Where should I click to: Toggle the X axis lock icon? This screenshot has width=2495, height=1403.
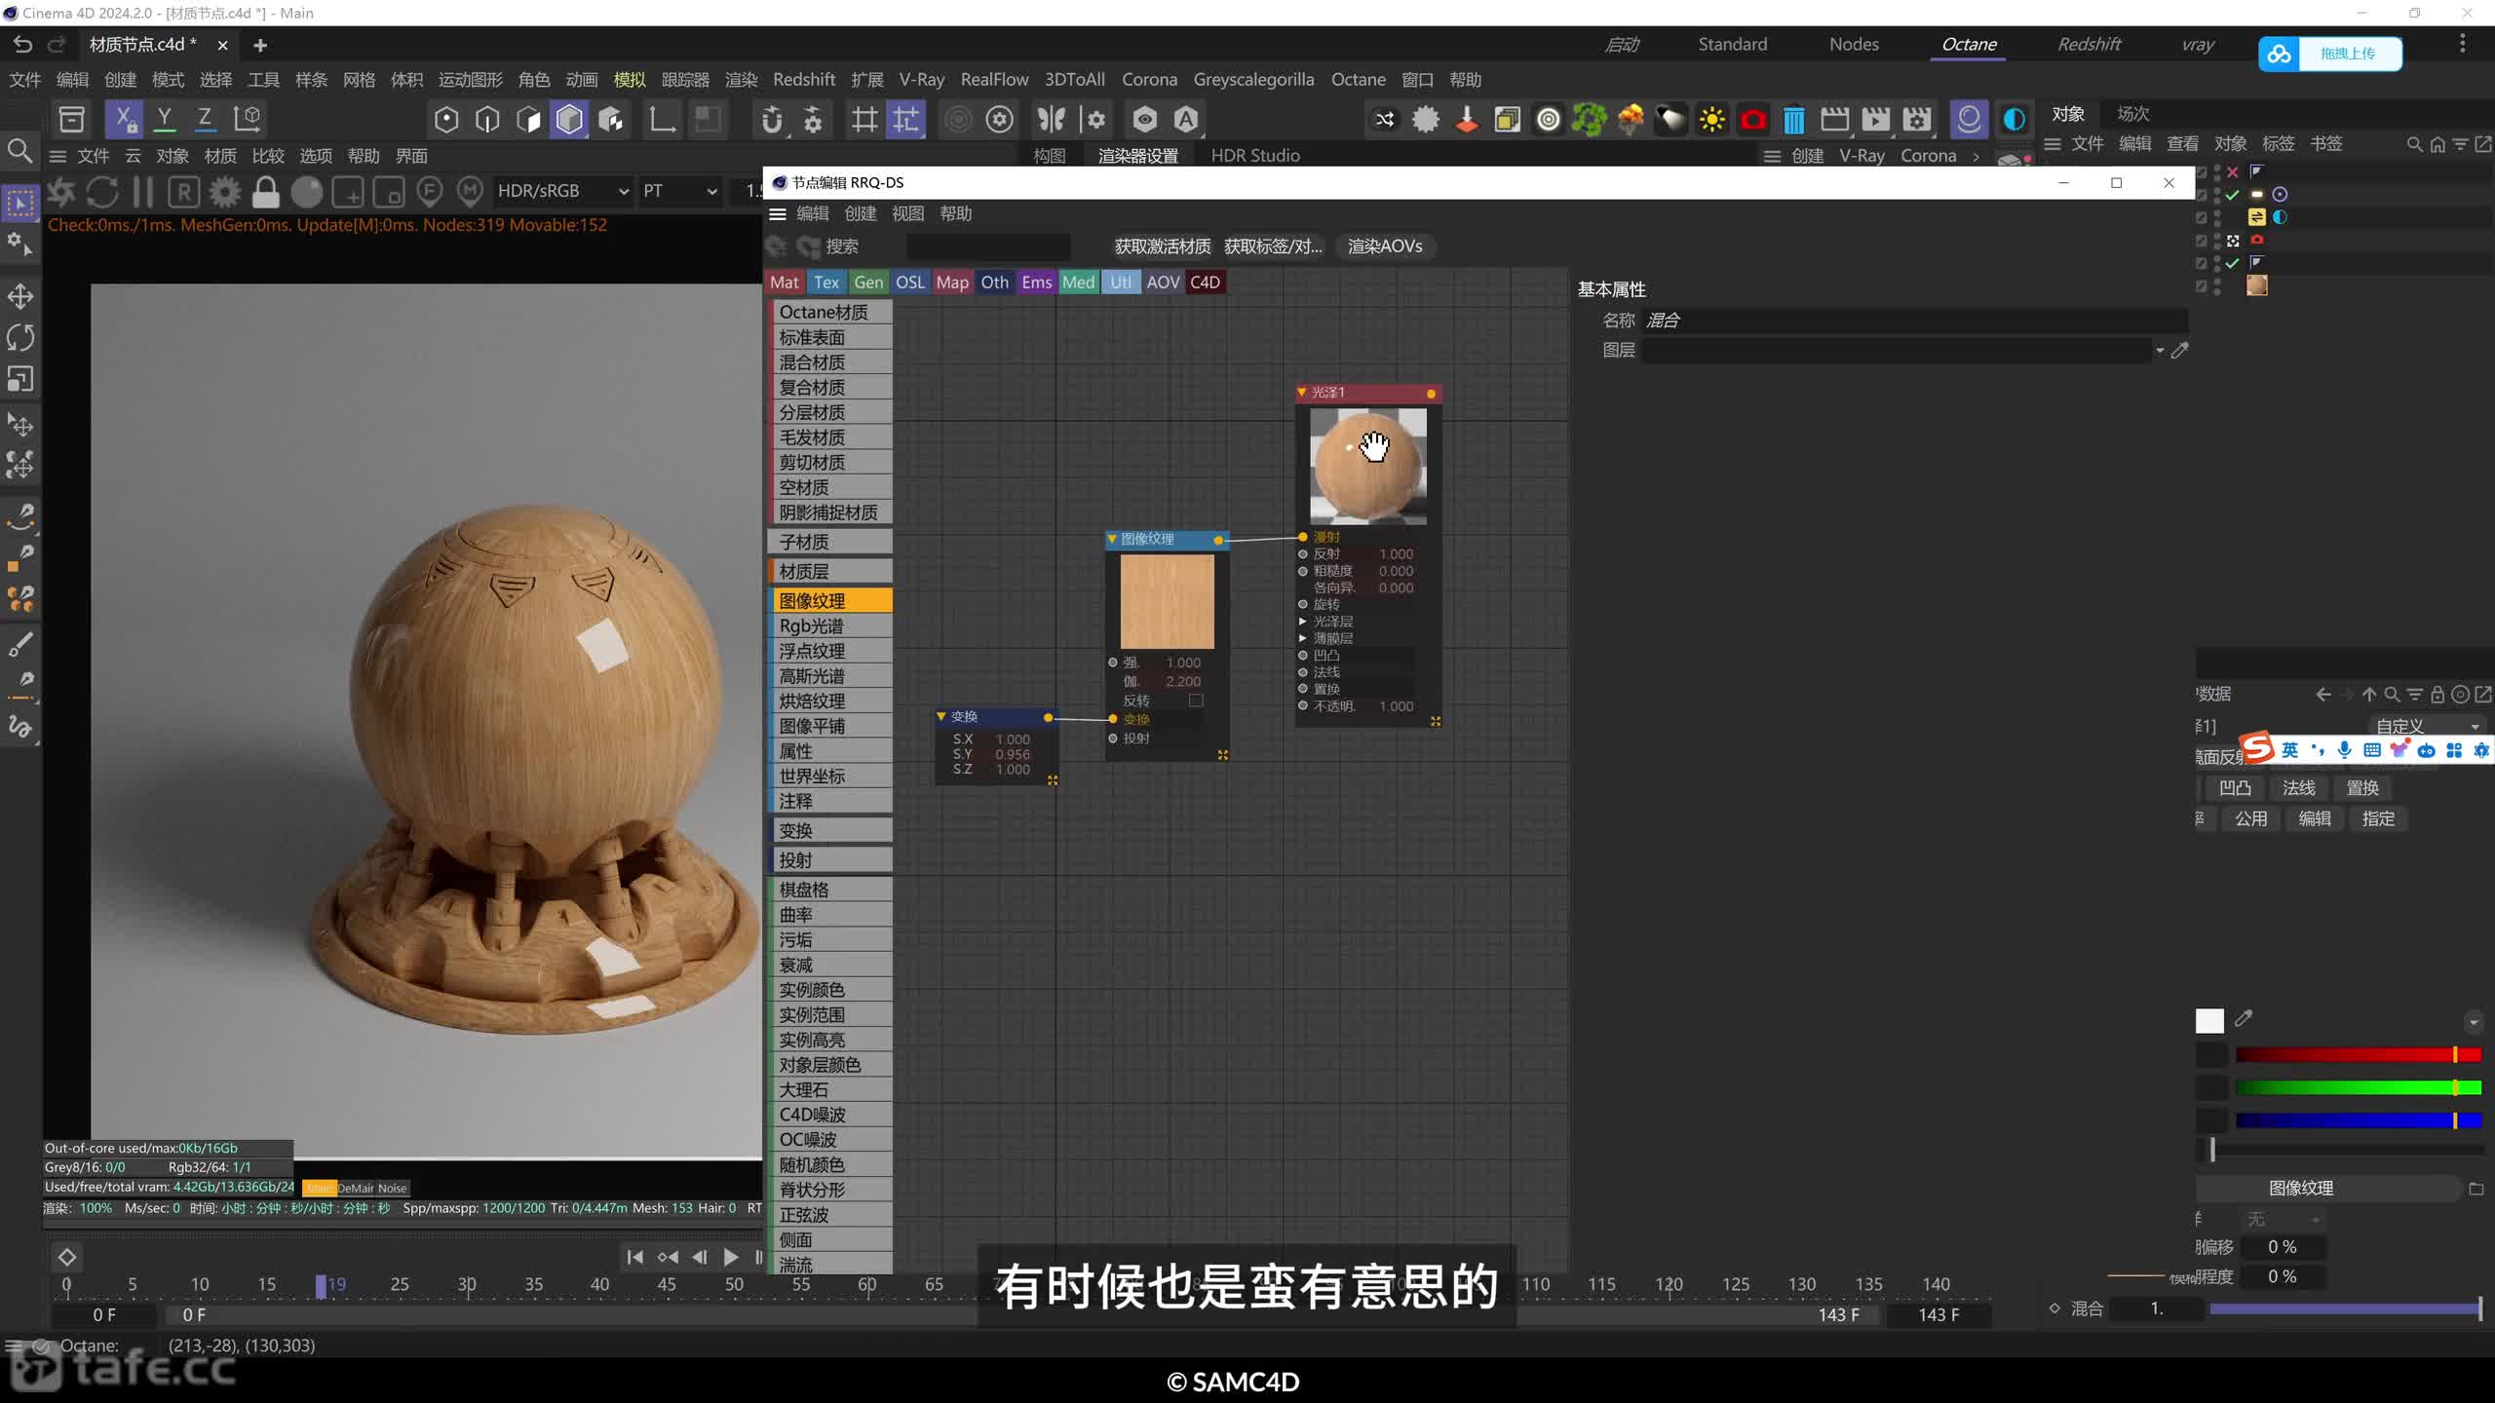[123, 119]
